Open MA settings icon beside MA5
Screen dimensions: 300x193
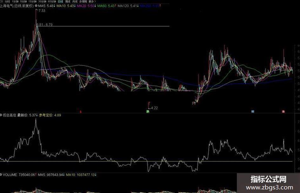[x=36, y=6]
